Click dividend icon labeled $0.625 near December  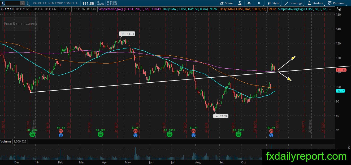(32, 134)
